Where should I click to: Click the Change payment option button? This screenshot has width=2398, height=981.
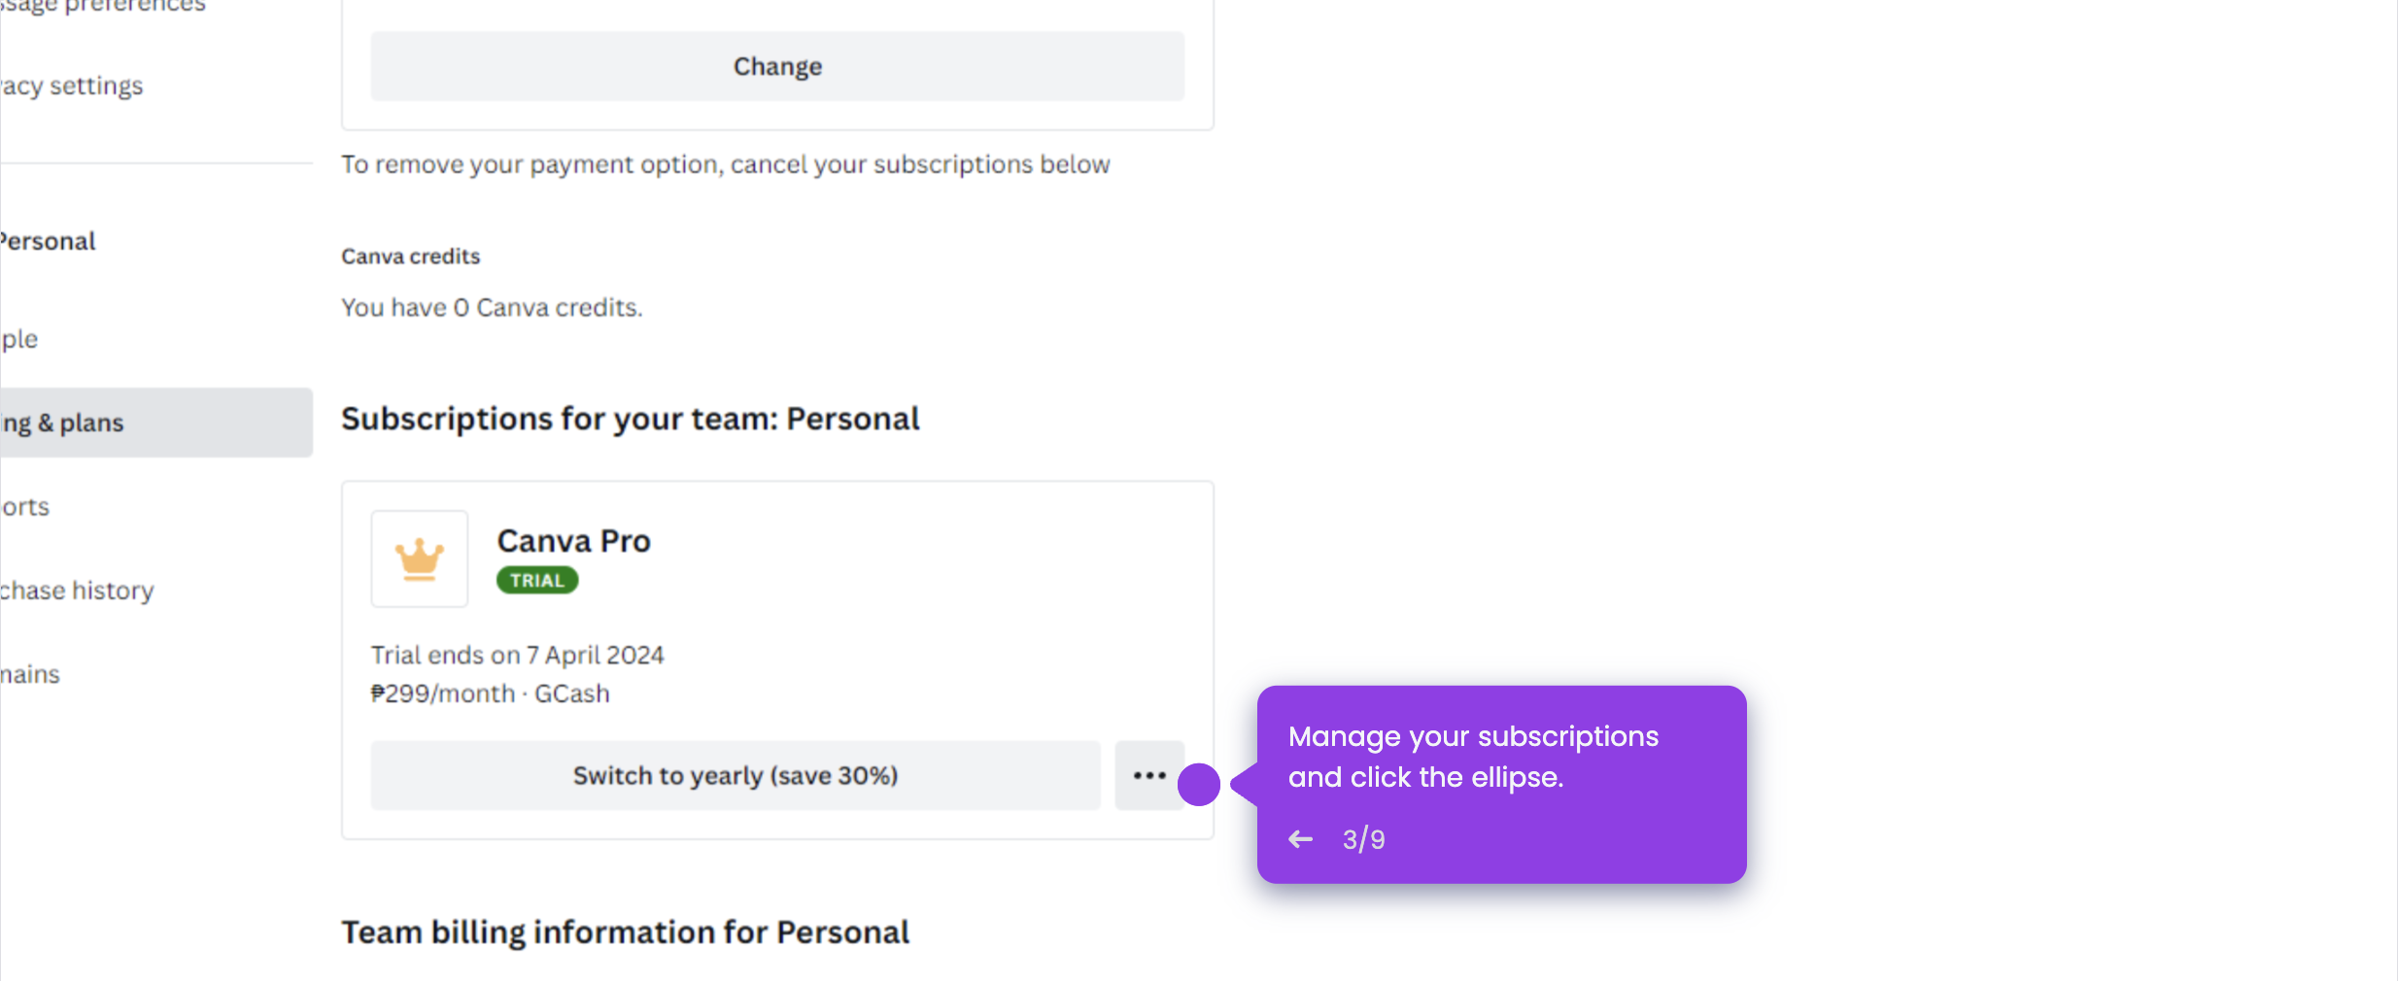click(x=776, y=66)
